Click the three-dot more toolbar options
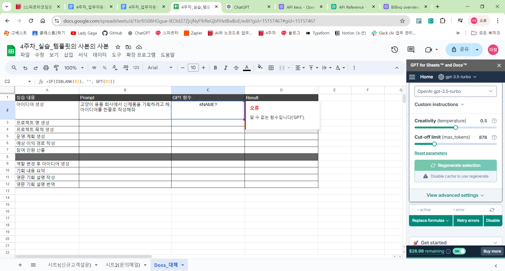The image size is (505, 271). [354, 68]
